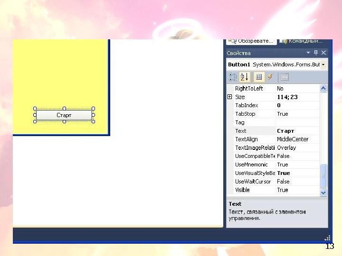Select the UseMnemonic property
This screenshot has height=256, width=342.
coord(251,165)
